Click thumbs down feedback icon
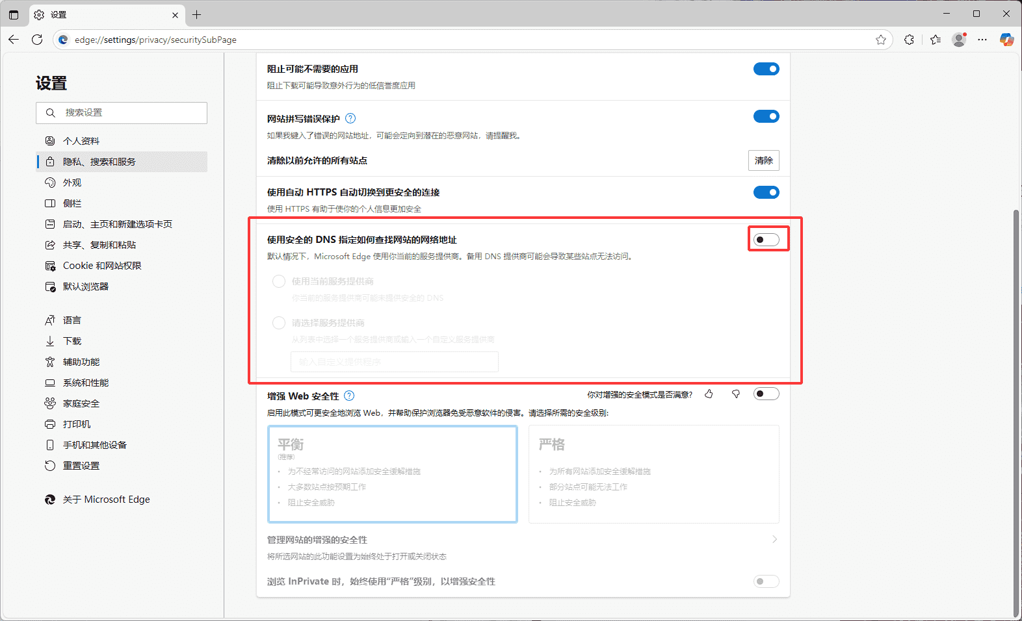 click(x=736, y=394)
